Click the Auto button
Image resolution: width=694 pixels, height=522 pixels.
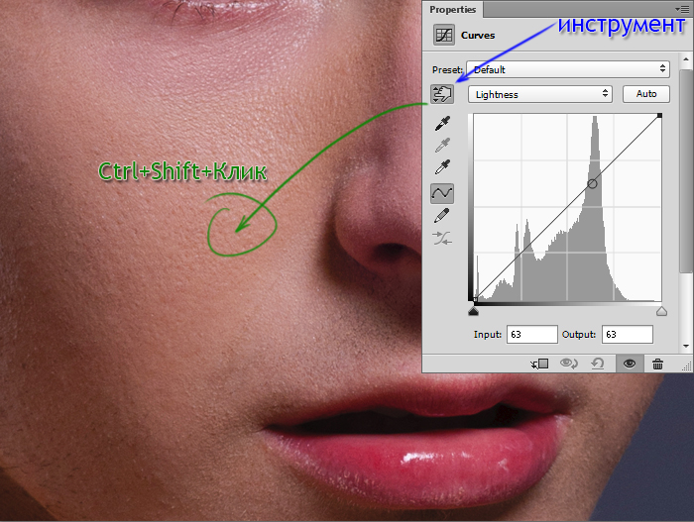(646, 94)
